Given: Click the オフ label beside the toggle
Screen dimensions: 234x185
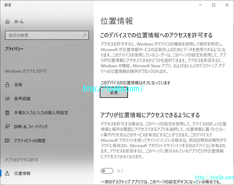Looking at the screenshot, I should (x=120, y=171).
